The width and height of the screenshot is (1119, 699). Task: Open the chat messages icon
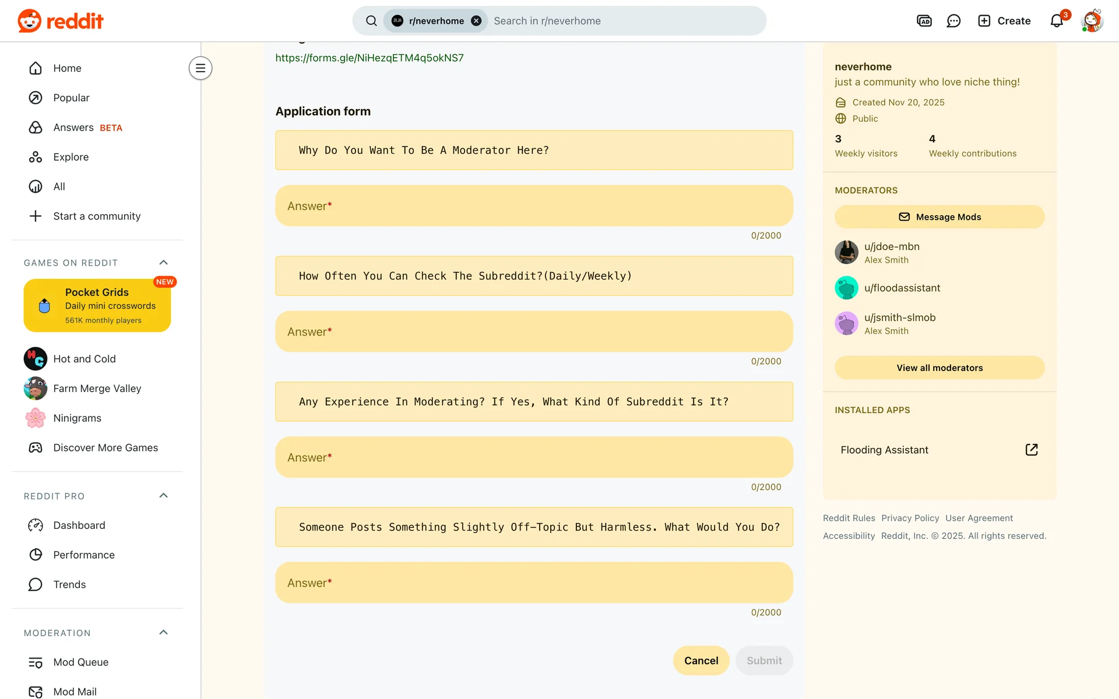tap(953, 21)
